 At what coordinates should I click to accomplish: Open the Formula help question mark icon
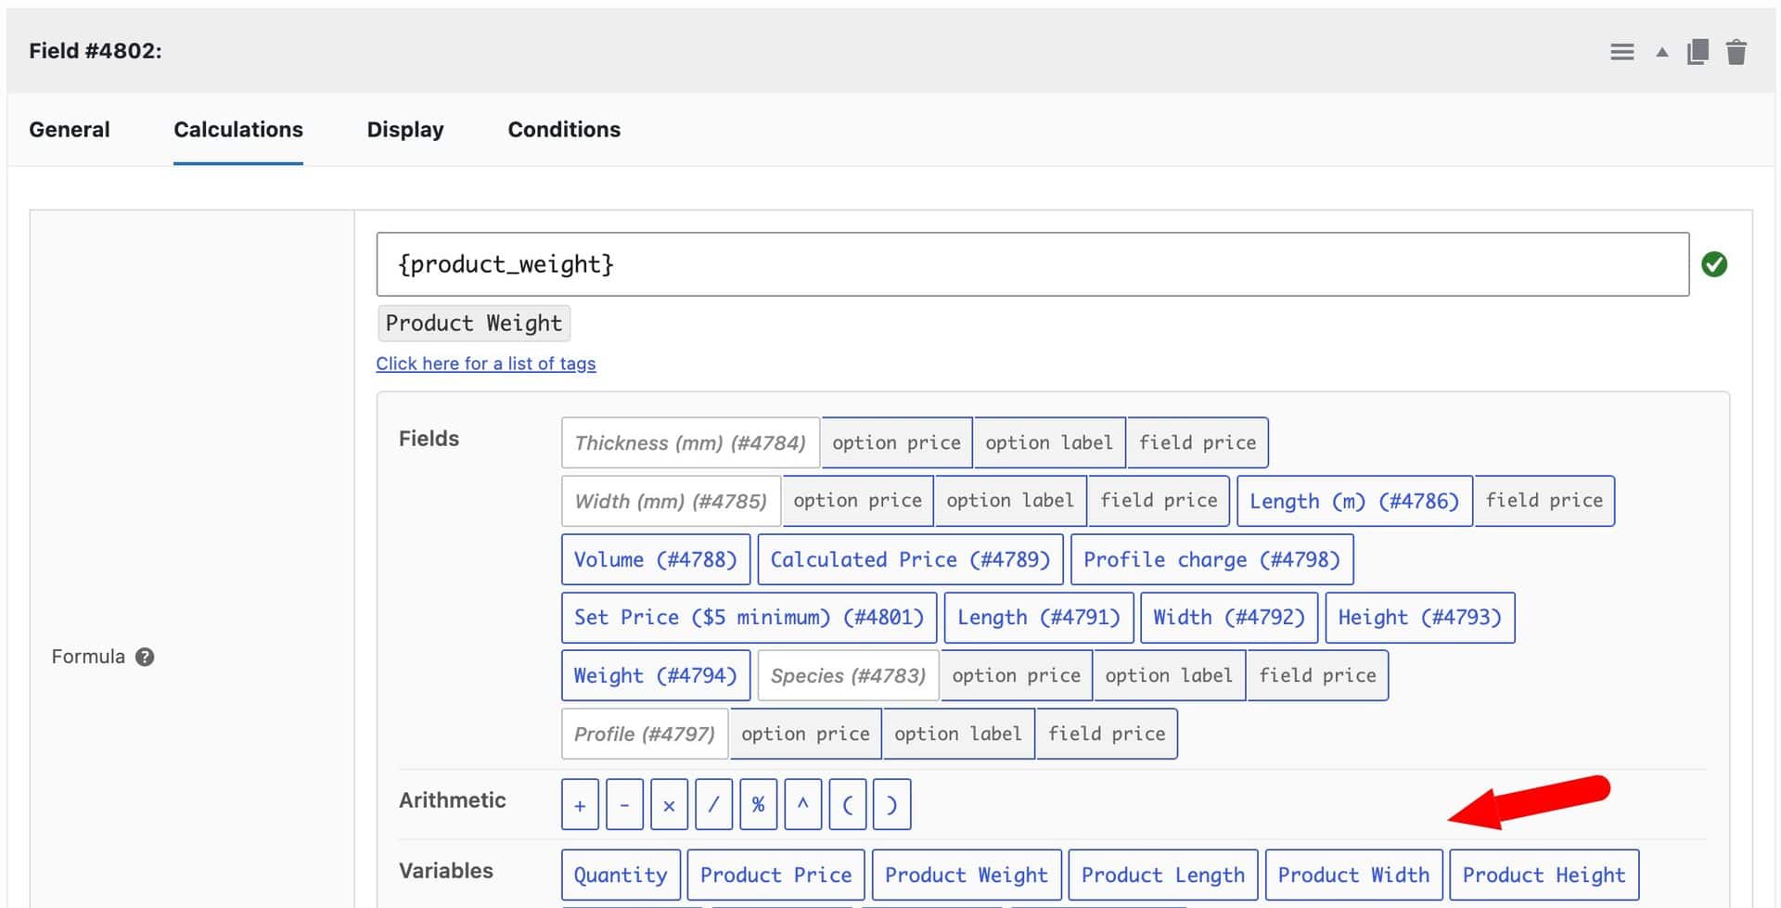[x=145, y=657]
